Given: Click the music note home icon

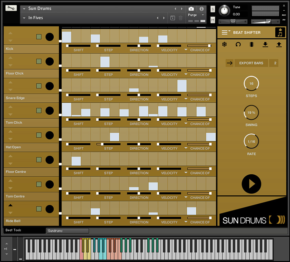Looking at the screenshot, I should [280, 32].
